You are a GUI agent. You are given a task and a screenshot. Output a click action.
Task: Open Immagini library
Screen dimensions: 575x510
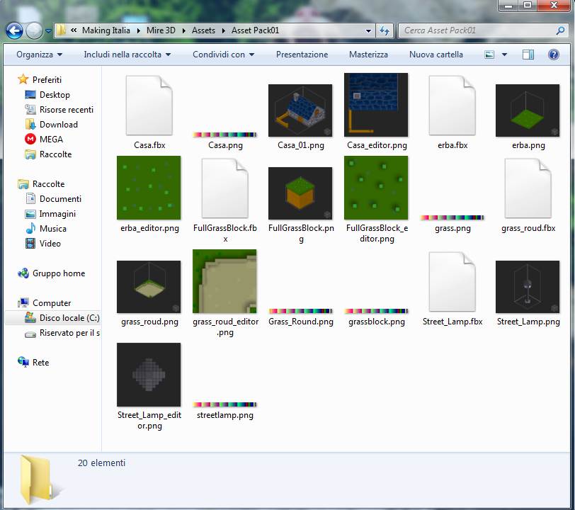(x=57, y=213)
